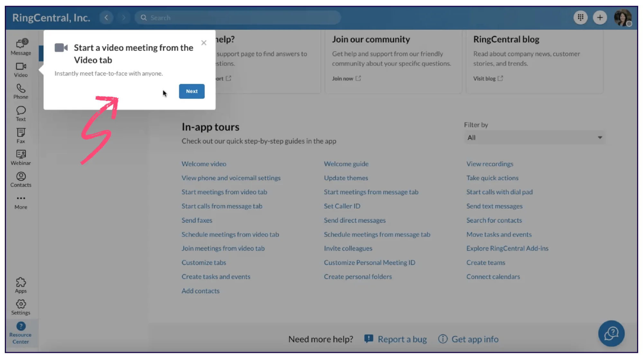Expand the More sidebar menu
The width and height of the screenshot is (643, 359).
coord(21,202)
